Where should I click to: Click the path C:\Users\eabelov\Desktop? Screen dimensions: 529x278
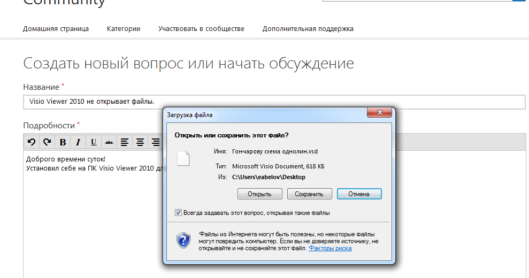point(269,177)
